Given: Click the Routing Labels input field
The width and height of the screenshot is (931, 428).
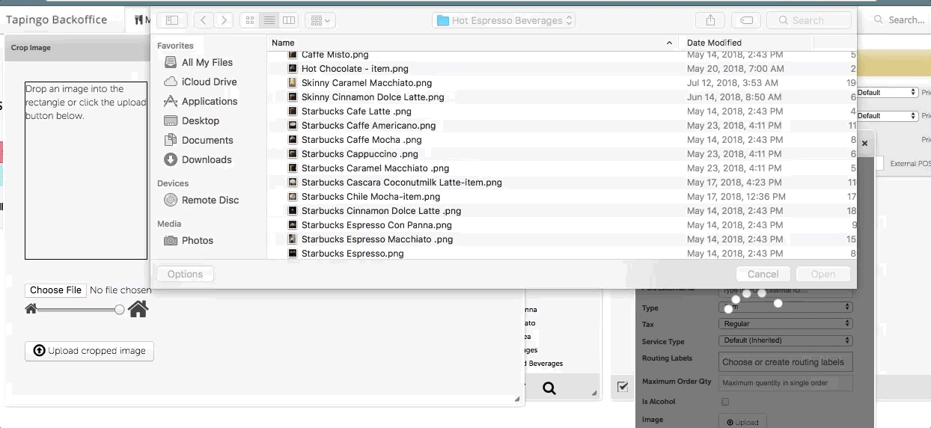Looking at the screenshot, I should coord(786,362).
